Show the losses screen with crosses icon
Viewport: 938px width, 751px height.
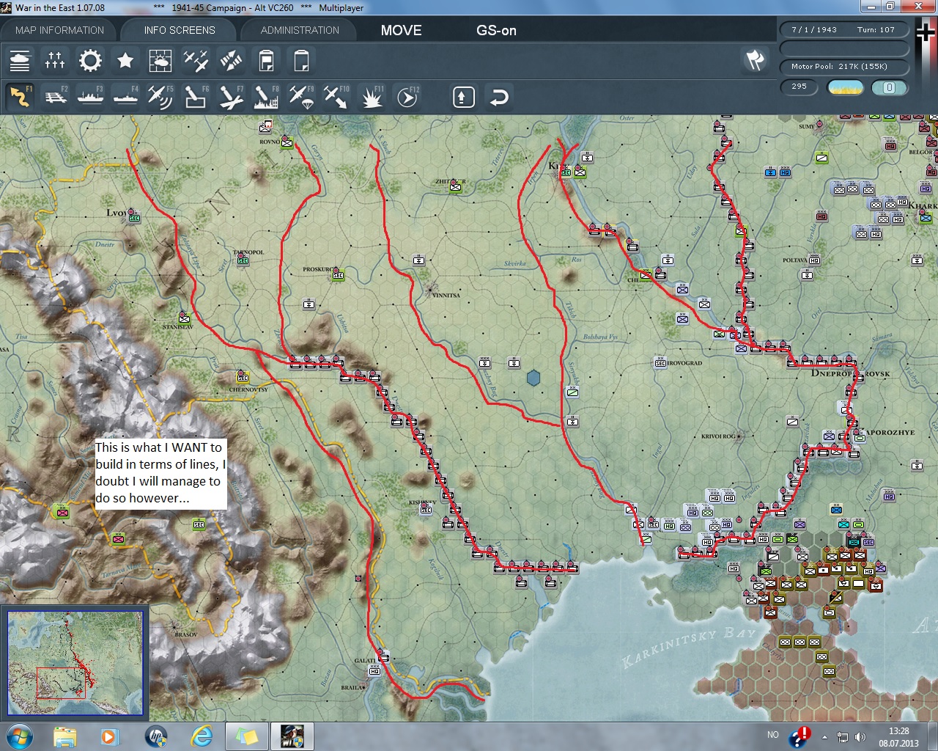point(55,60)
